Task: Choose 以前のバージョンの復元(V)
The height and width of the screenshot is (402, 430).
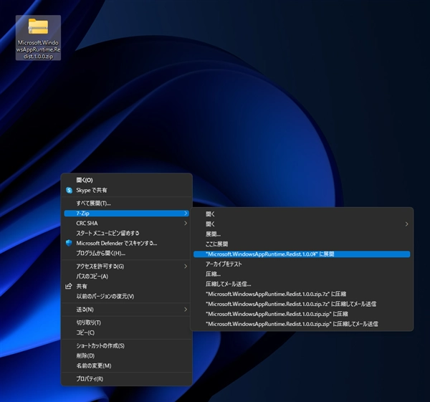Action: 126,297
